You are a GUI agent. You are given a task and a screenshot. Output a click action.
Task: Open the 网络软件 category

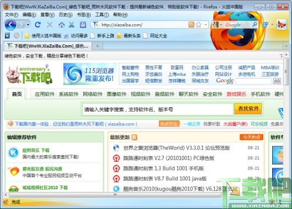93,94
